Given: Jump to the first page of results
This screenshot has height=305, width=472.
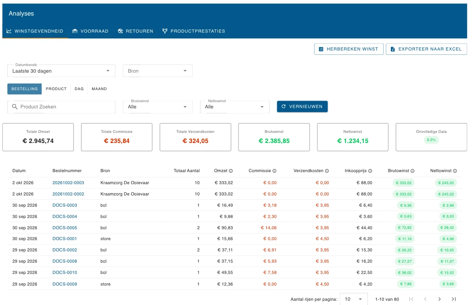Looking at the screenshot, I should click(x=411, y=299).
